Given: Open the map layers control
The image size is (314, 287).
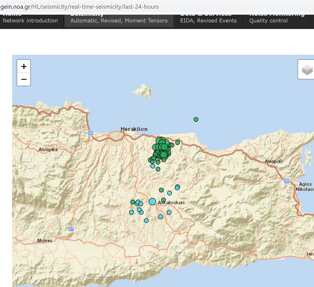Looking at the screenshot, I should click(307, 70).
